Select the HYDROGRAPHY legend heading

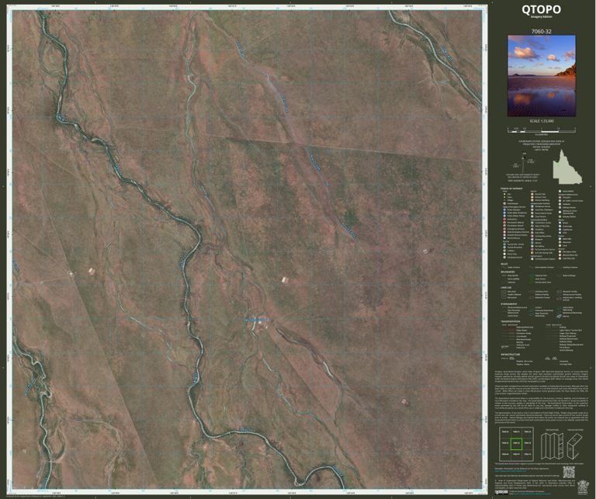point(508,304)
